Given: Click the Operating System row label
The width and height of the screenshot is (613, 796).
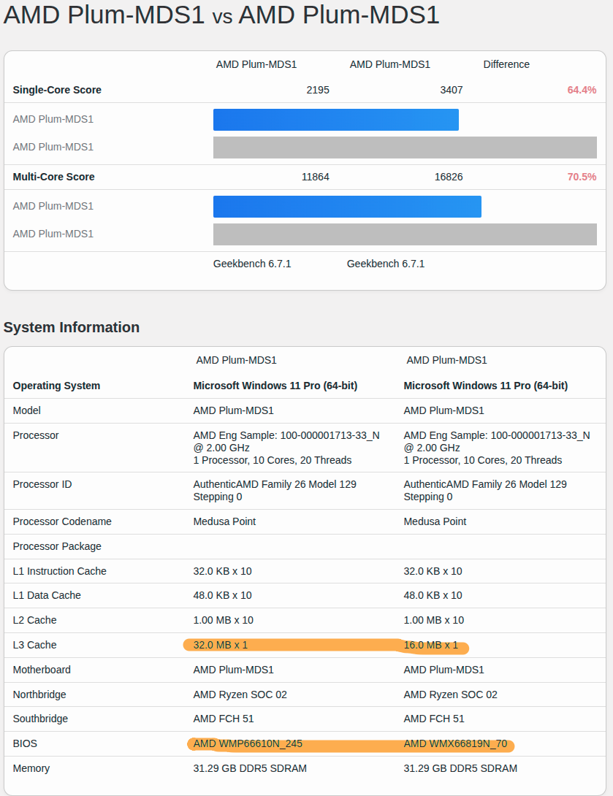Looking at the screenshot, I should (x=56, y=386).
